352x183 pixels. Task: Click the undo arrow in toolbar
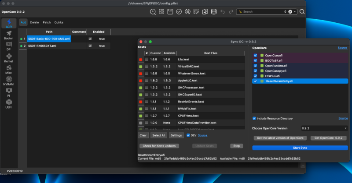(x=223, y=12)
